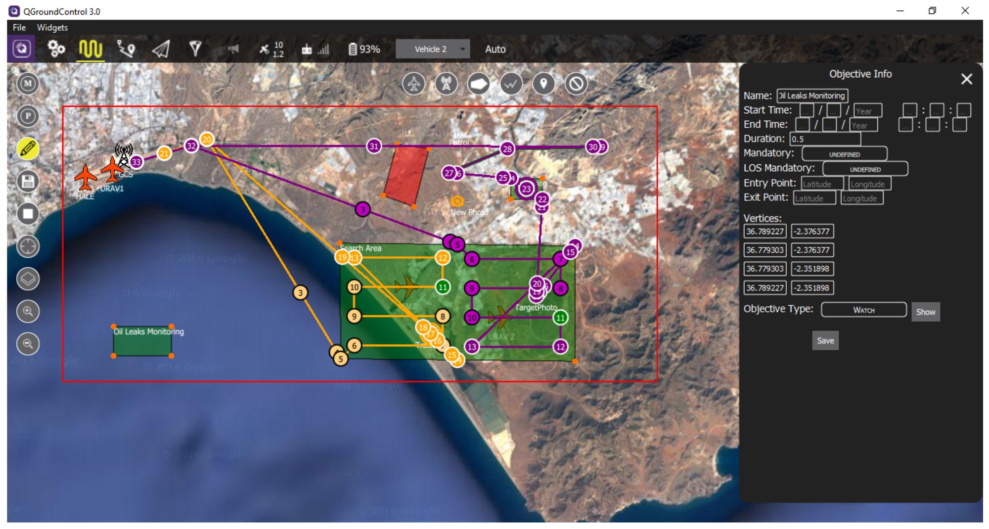
Task: Click the center crosshair icon in sidebar
Action: point(28,246)
